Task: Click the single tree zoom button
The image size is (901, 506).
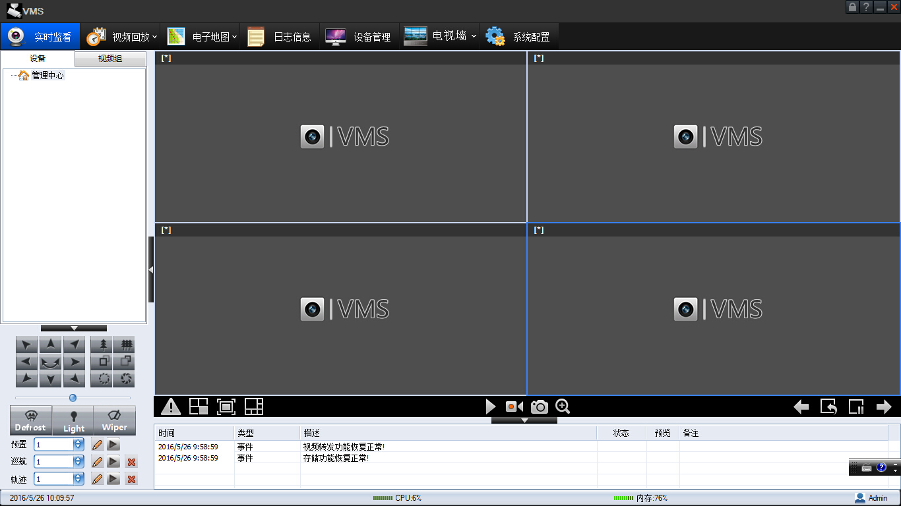Action: 102,345
